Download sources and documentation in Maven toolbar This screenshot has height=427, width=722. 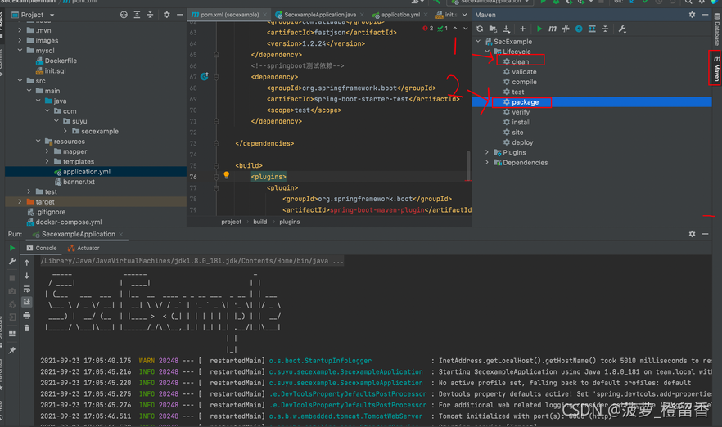pyautogui.click(x=507, y=29)
